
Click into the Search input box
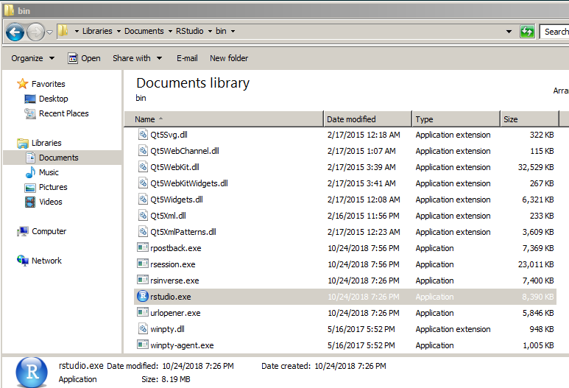[554, 32]
